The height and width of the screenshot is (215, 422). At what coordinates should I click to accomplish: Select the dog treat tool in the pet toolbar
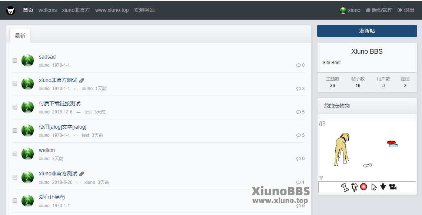(355, 187)
